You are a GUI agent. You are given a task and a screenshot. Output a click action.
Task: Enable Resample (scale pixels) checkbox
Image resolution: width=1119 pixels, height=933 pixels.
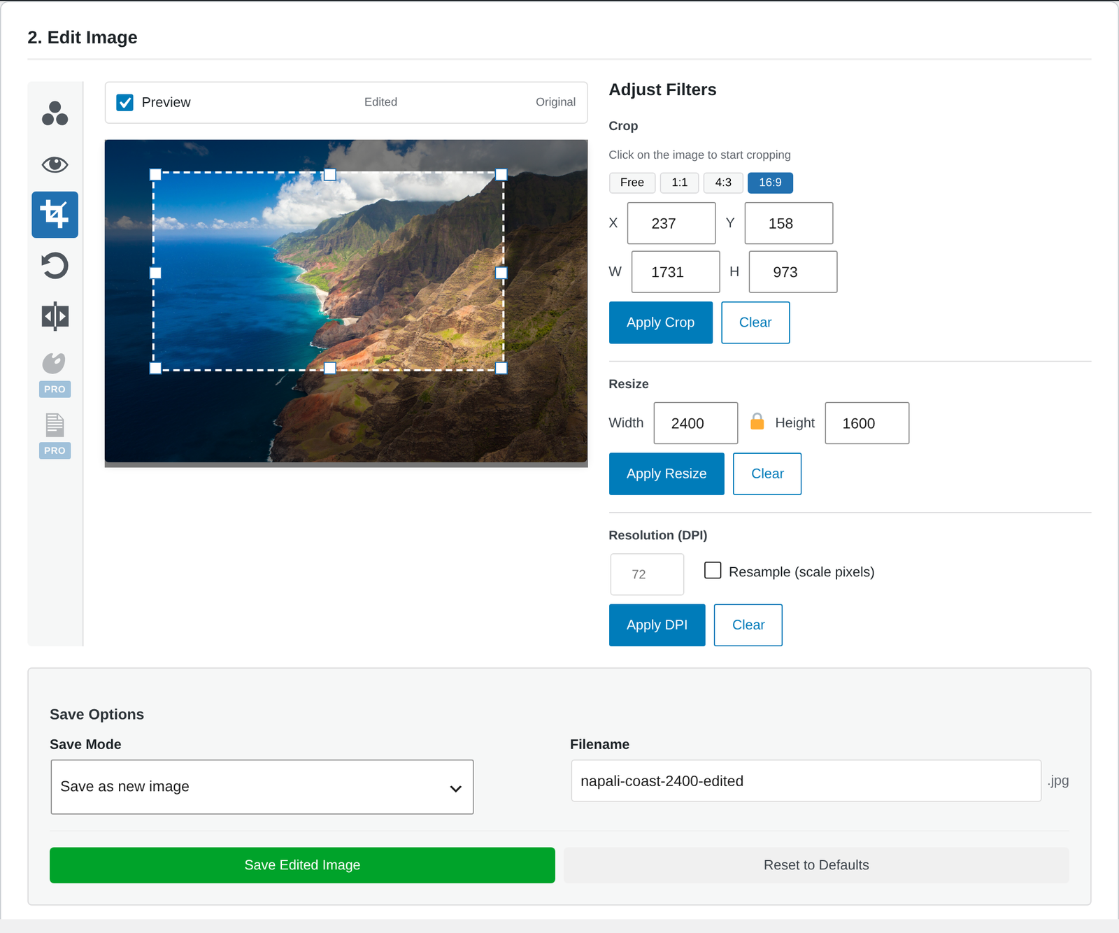point(713,571)
